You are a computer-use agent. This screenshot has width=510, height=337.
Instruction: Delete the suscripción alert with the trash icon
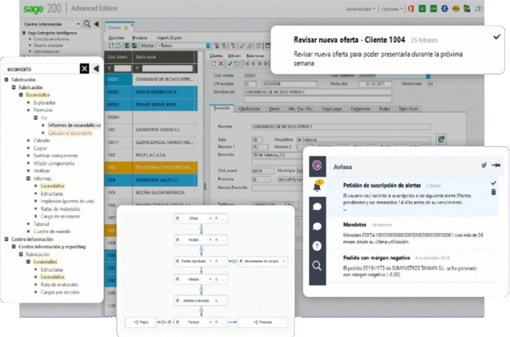[x=493, y=192]
